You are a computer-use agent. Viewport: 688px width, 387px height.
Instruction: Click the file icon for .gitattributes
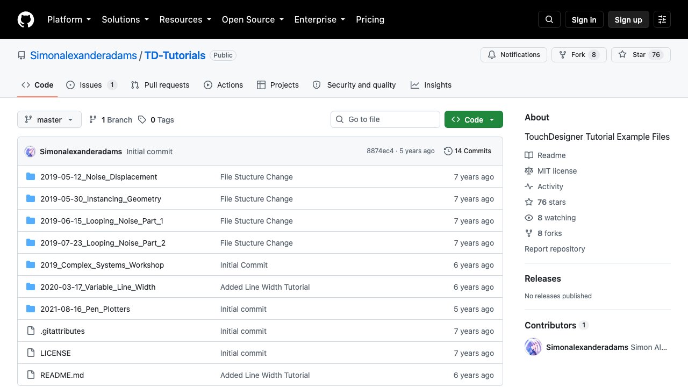pyautogui.click(x=31, y=331)
